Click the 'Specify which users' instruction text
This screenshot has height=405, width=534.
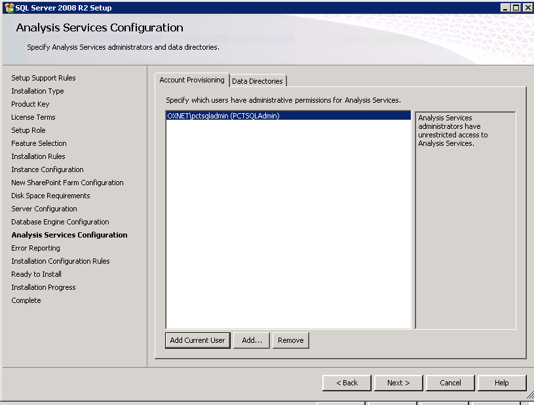pos(283,100)
